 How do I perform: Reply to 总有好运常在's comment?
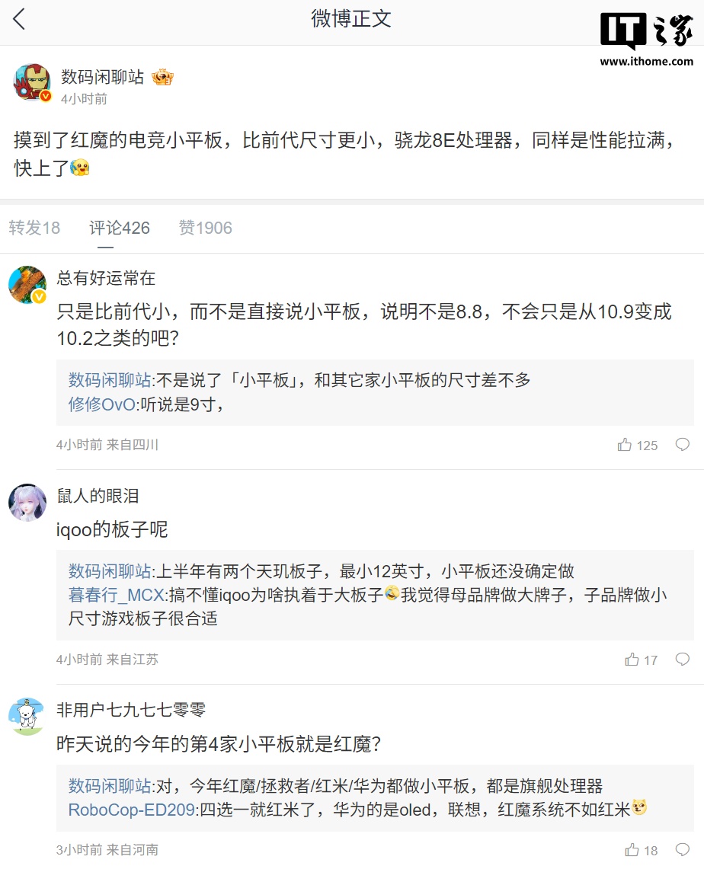click(x=683, y=445)
